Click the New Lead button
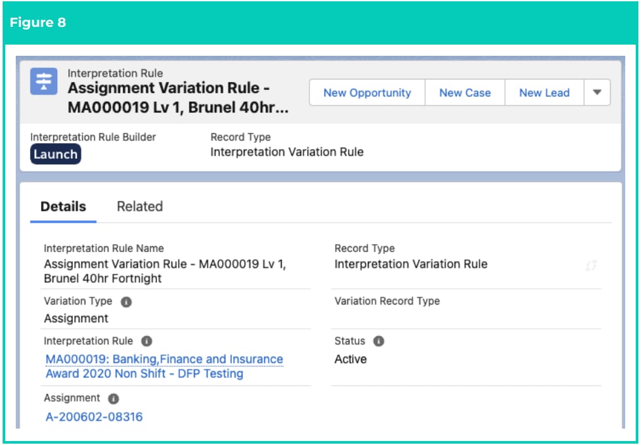 (x=544, y=93)
